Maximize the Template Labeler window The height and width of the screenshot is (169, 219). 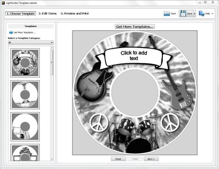coord(205,2)
